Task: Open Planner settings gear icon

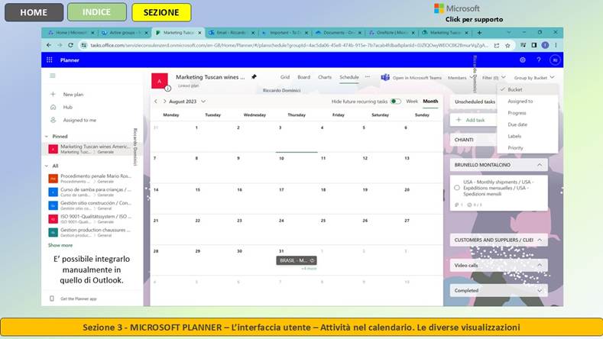Action: click(x=522, y=60)
